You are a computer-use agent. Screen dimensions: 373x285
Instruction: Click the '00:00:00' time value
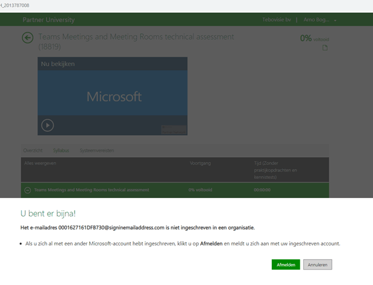click(x=262, y=190)
